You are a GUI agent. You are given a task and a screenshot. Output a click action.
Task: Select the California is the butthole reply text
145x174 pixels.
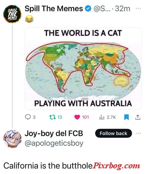coord(48,166)
